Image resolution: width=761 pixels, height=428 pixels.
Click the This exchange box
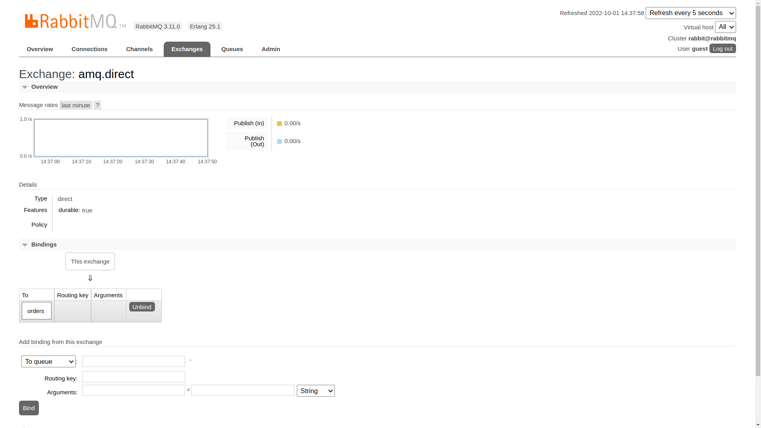click(x=90, y=262)
